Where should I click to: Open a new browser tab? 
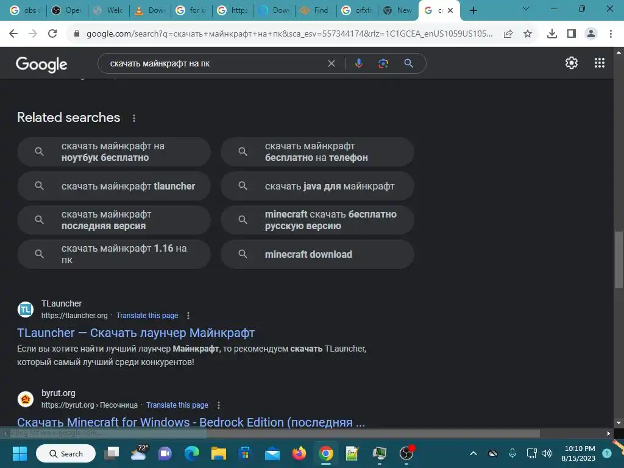click(473, 10)
